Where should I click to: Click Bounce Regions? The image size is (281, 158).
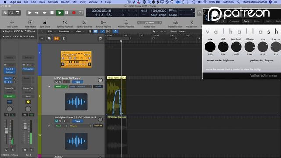click(x=104, y=24)
